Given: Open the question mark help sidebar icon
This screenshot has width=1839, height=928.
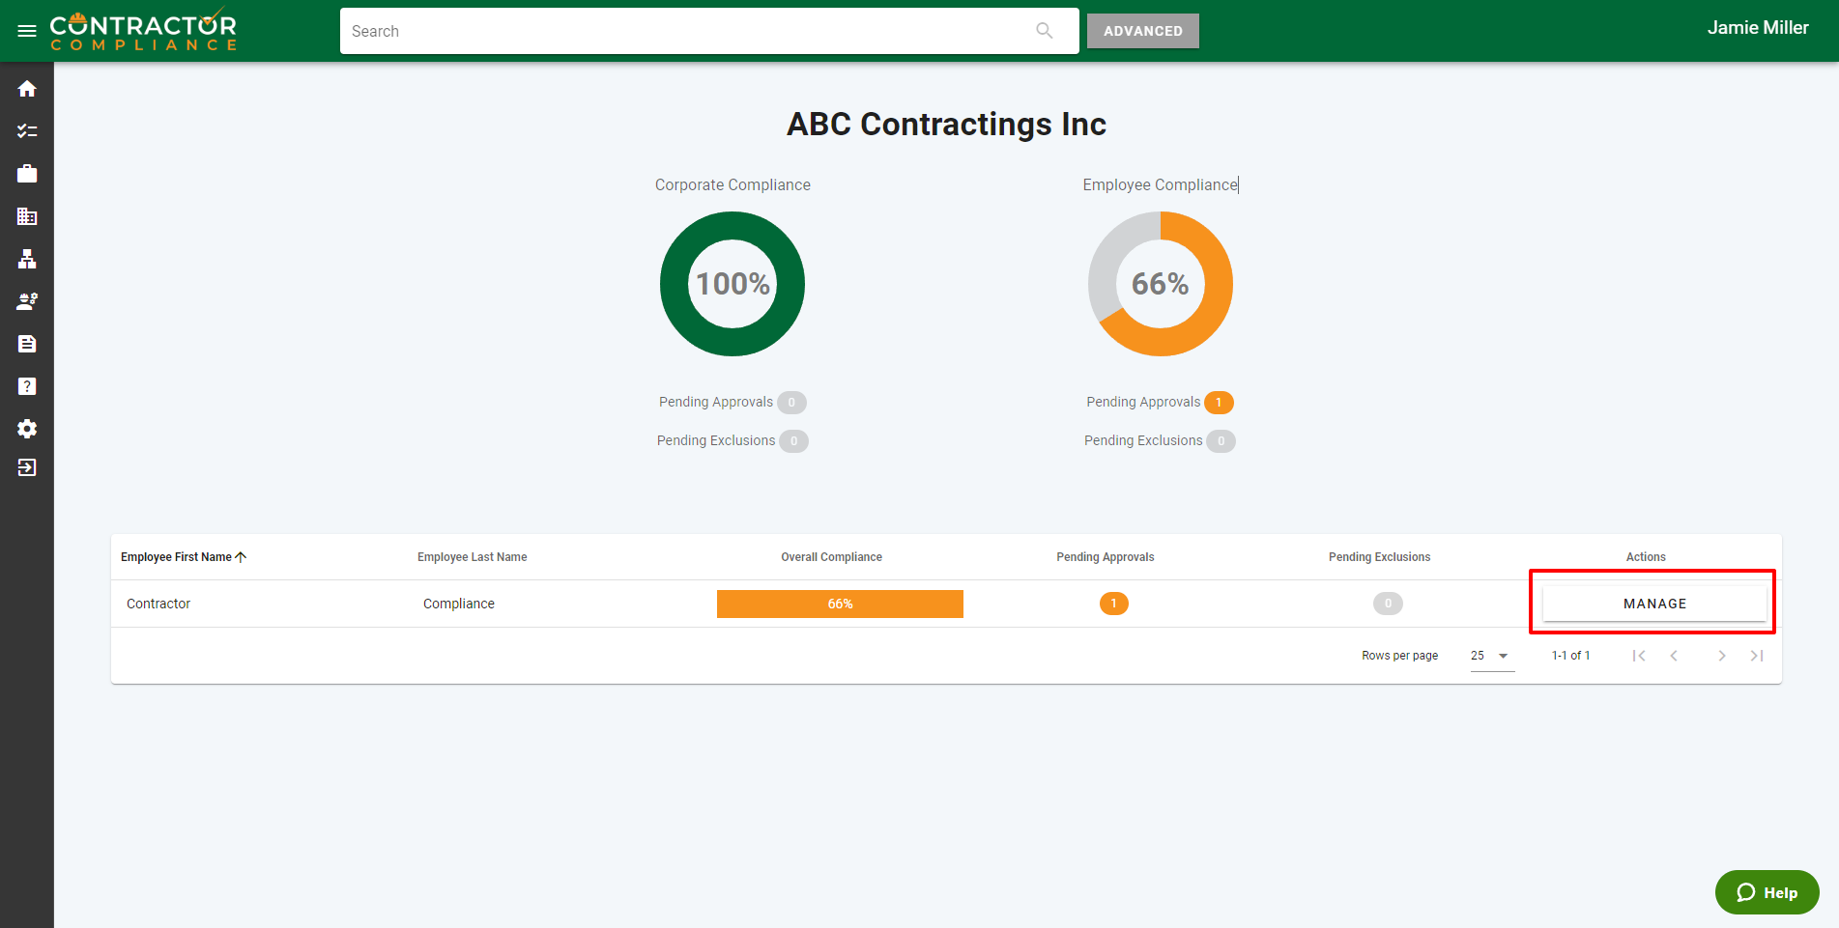Looking at the screenshot, I should (27, 386).
